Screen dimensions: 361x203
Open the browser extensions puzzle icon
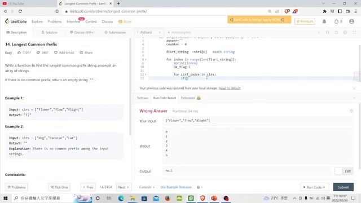coord(325,11)
